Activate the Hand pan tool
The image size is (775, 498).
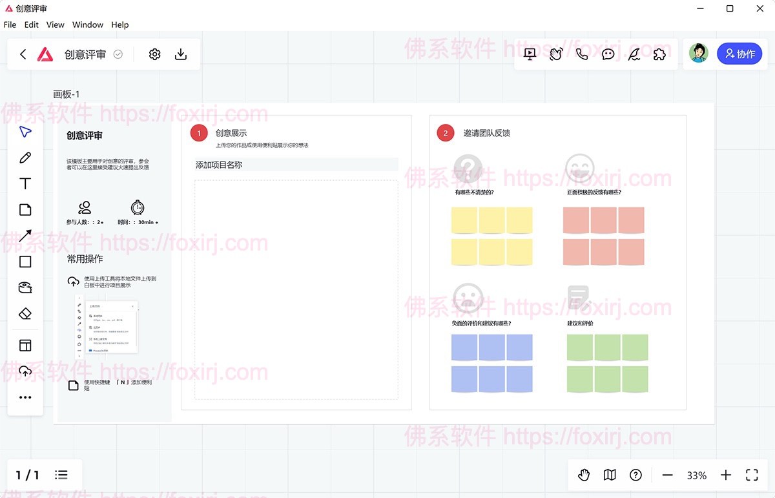(583, 475)
